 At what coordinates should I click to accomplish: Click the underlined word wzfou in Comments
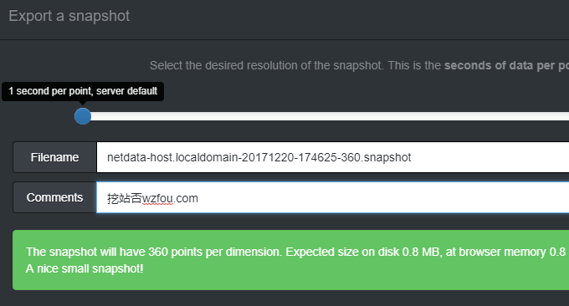click(x=157, y=199)
